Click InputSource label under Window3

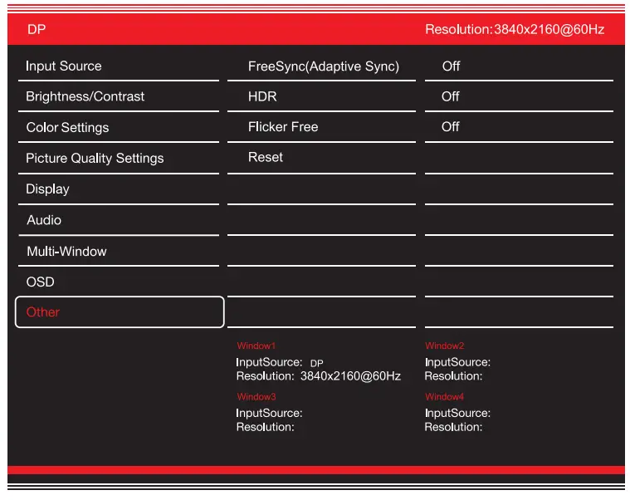click(269, 413)
